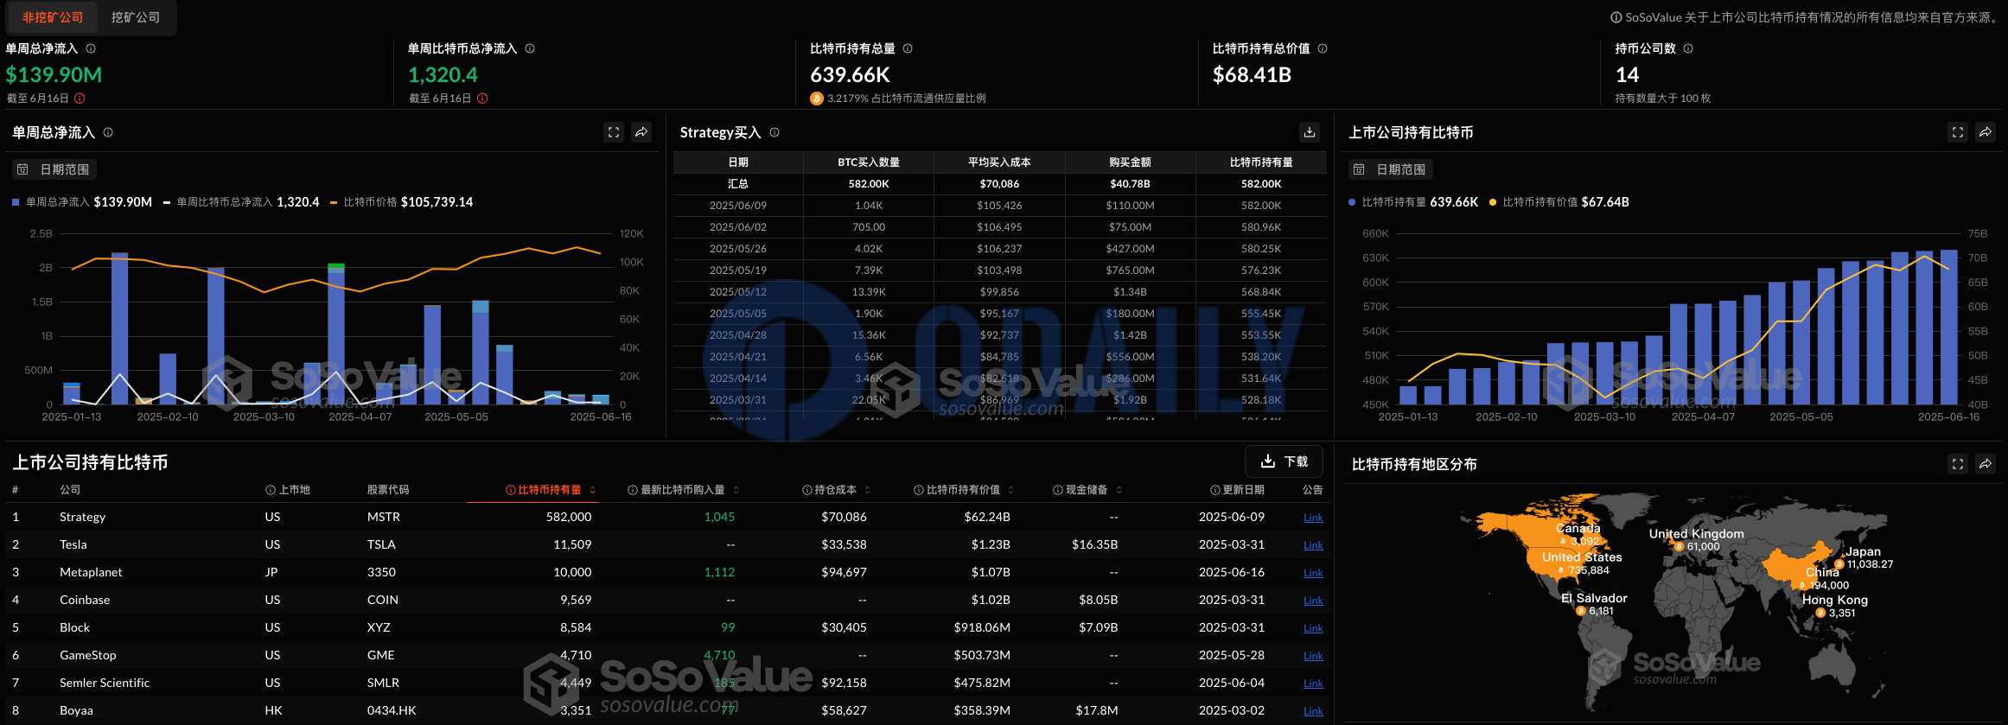Image resolution: width=2008 pixels, height=725 pixels.
Task: Open announcement Link for Block
Action: point(1313,628)
